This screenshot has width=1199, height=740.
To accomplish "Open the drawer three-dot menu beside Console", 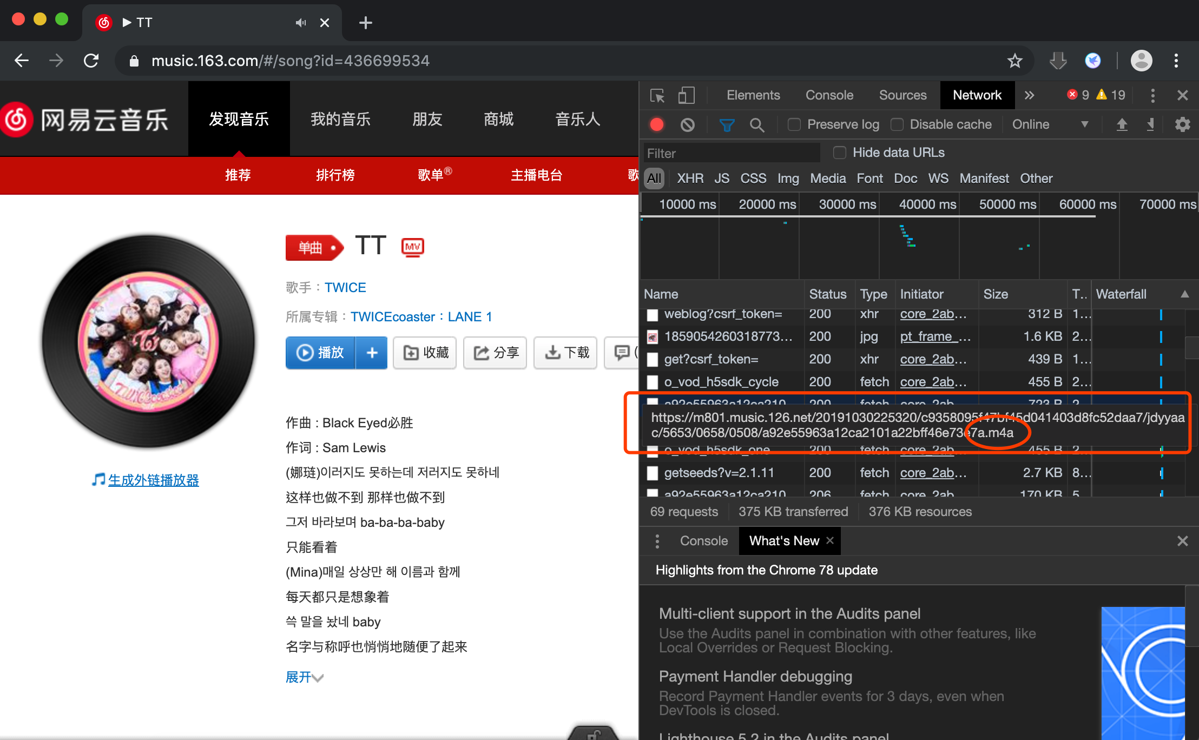I will click(x=657, y=541).
